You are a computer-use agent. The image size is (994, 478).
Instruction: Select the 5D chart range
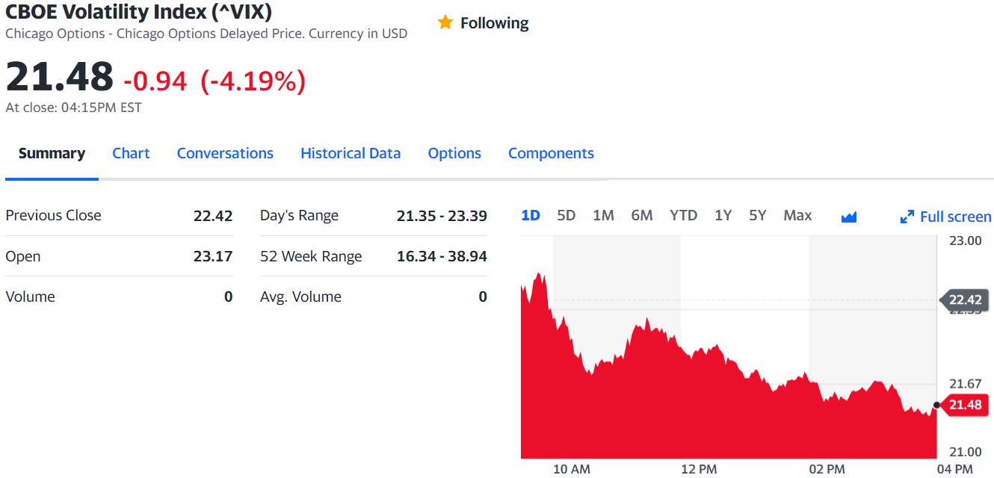(567, 215)
